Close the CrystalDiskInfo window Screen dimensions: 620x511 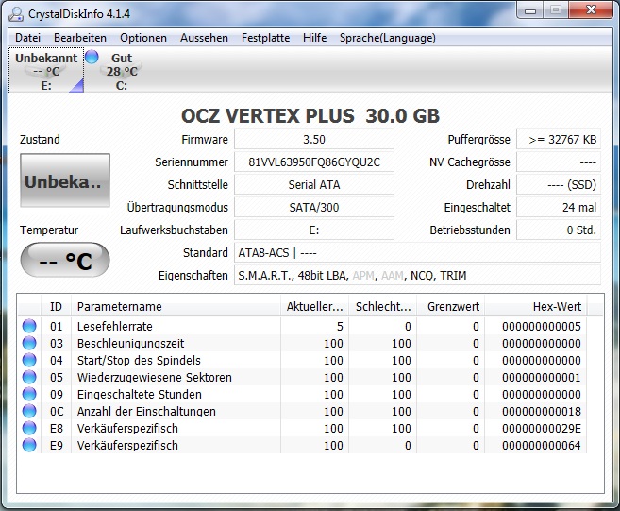click(x=591, y=10)
